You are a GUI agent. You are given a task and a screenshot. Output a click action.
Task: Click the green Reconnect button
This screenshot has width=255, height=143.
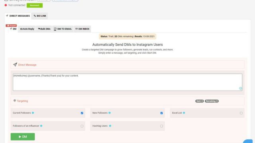pos(35,5)
